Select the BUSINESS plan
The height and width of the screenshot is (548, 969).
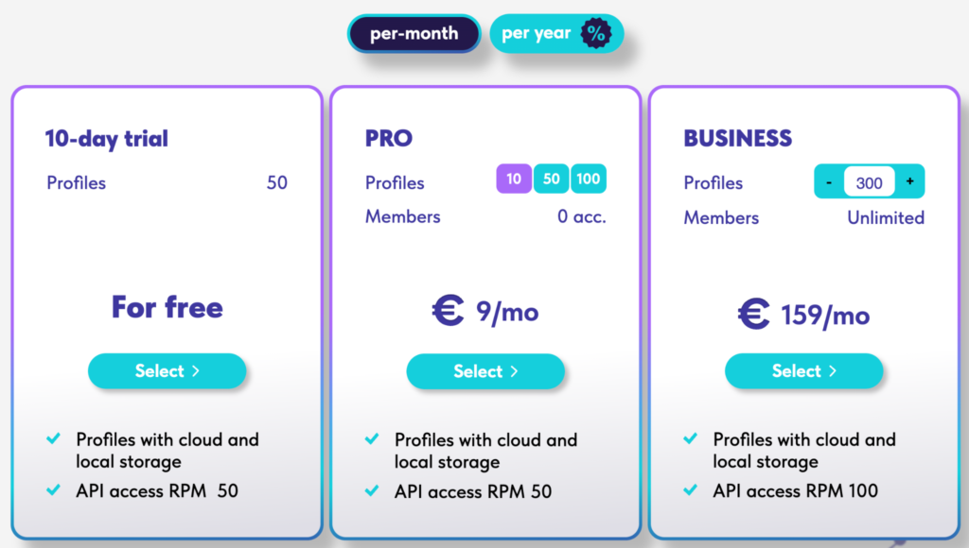[x=803, y=371]
